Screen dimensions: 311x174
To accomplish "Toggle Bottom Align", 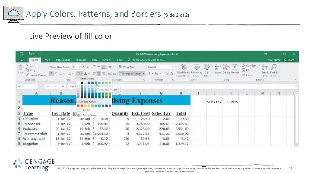I will (x=103, y=67).
